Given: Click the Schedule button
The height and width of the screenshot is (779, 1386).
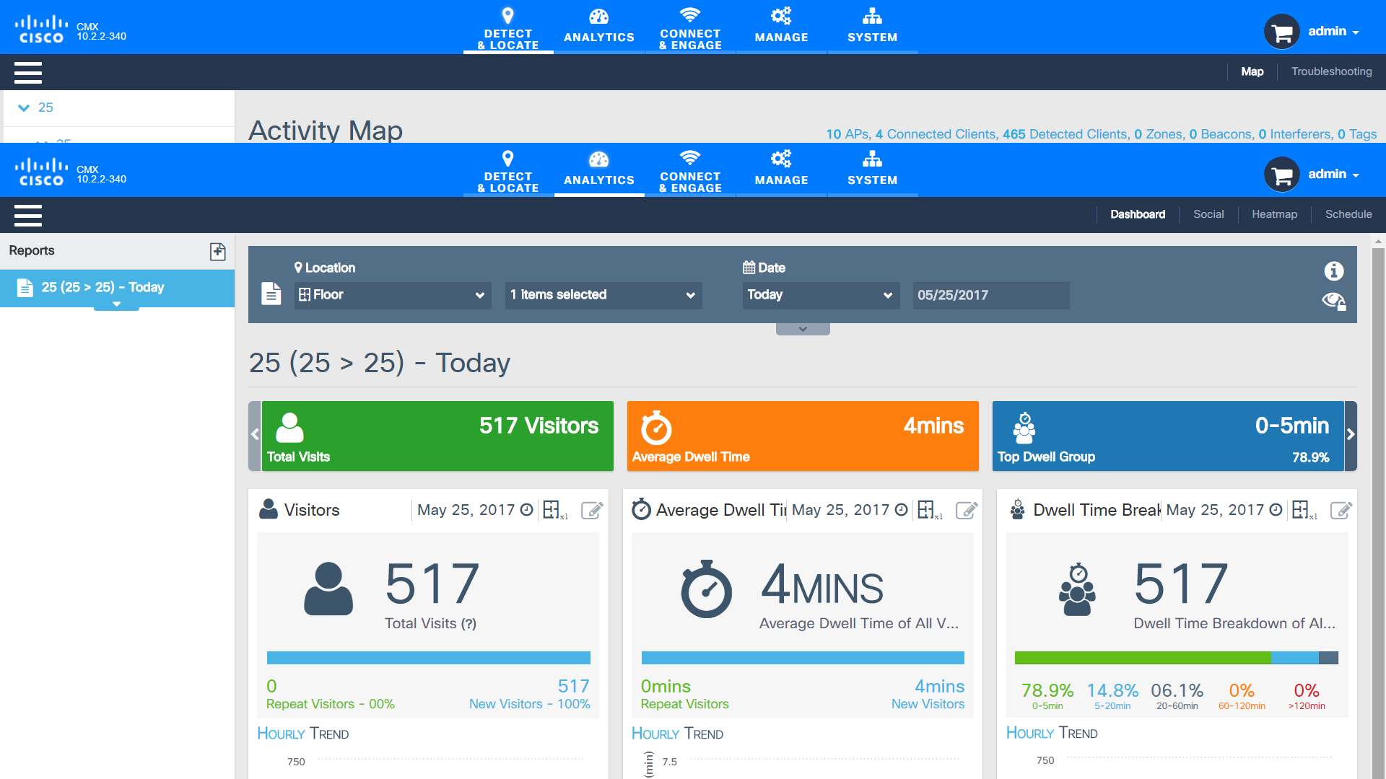Looking at the screenshot, I should (1349, 213).
